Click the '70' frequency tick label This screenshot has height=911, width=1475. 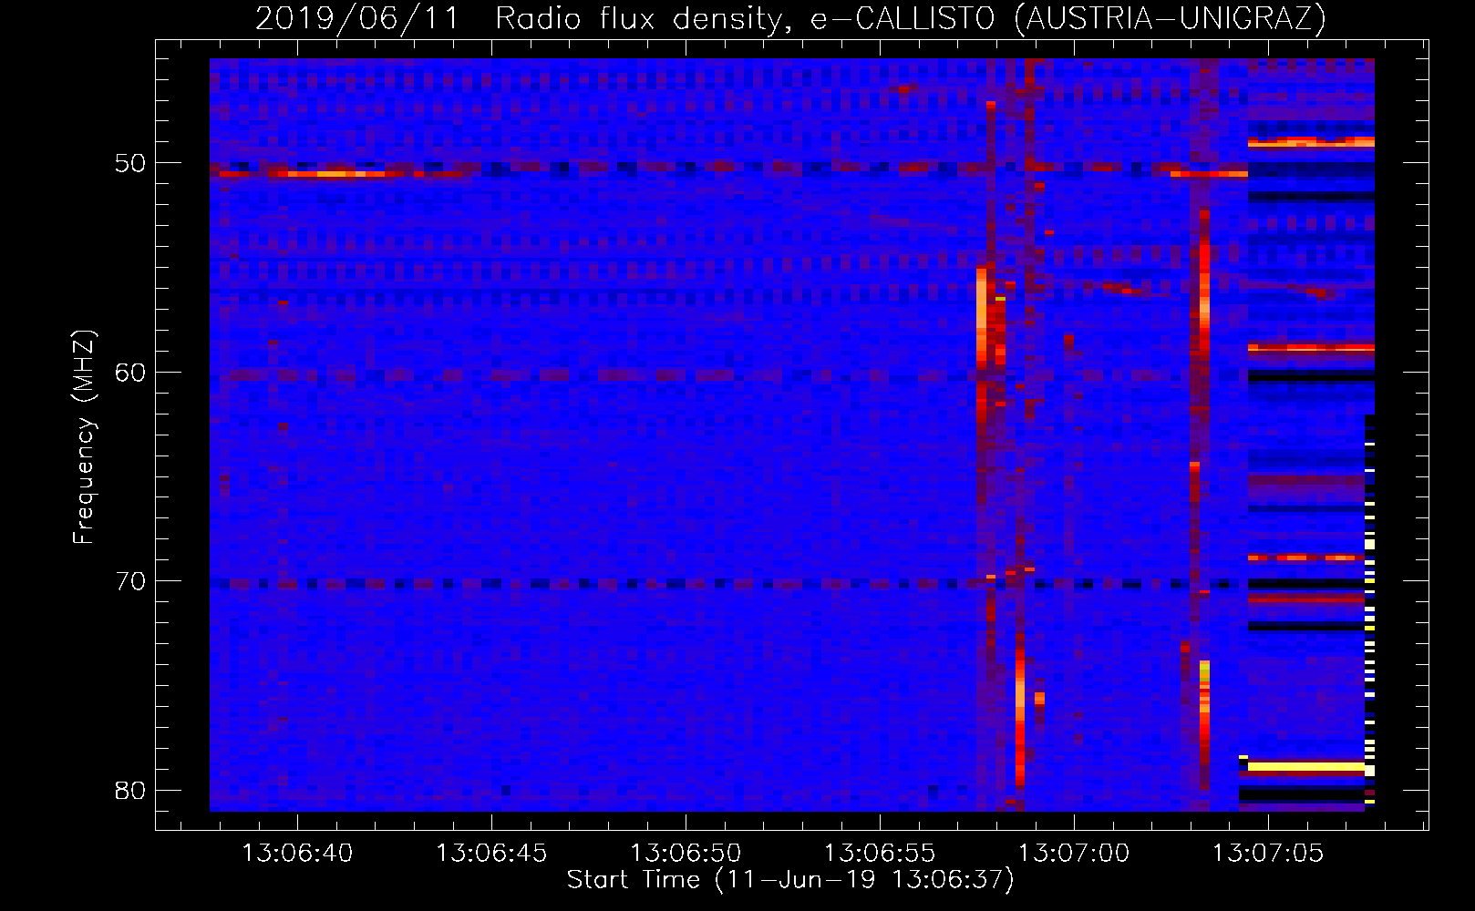click(130, 581)
